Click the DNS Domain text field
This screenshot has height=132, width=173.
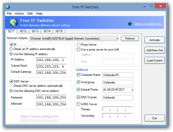(118, 98)
